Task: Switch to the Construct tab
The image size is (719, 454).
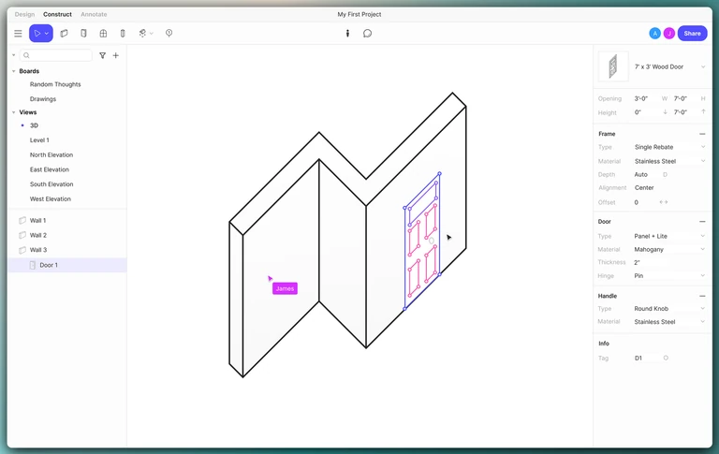Action: click(57, 14)
